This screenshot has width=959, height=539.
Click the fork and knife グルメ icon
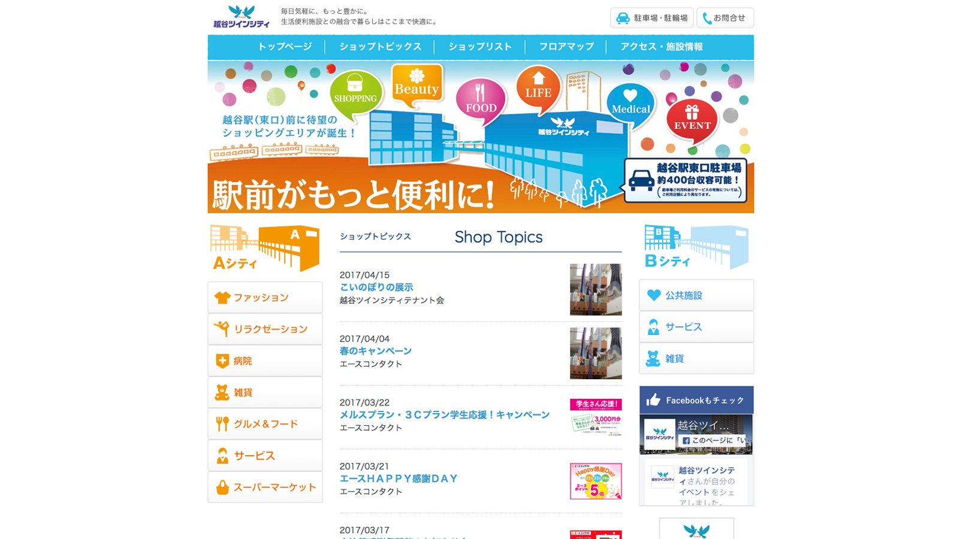click(x=222, y=424)
